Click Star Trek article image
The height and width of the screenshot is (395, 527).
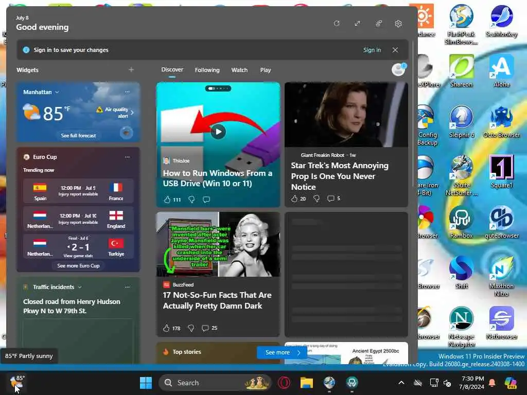346,115
